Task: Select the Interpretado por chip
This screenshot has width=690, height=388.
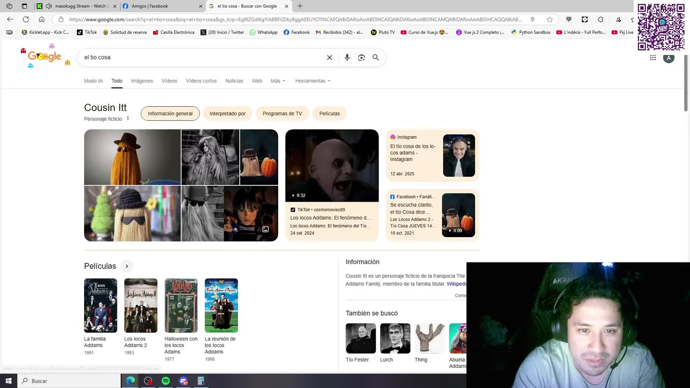Action: 227,114
